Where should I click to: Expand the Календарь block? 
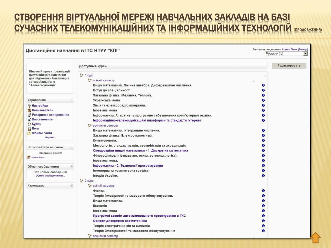72,186
